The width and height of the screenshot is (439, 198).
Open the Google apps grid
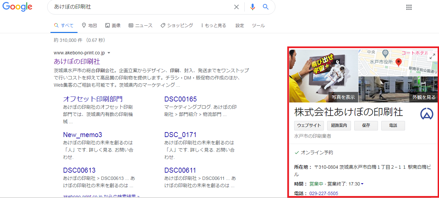coord(409,7)
